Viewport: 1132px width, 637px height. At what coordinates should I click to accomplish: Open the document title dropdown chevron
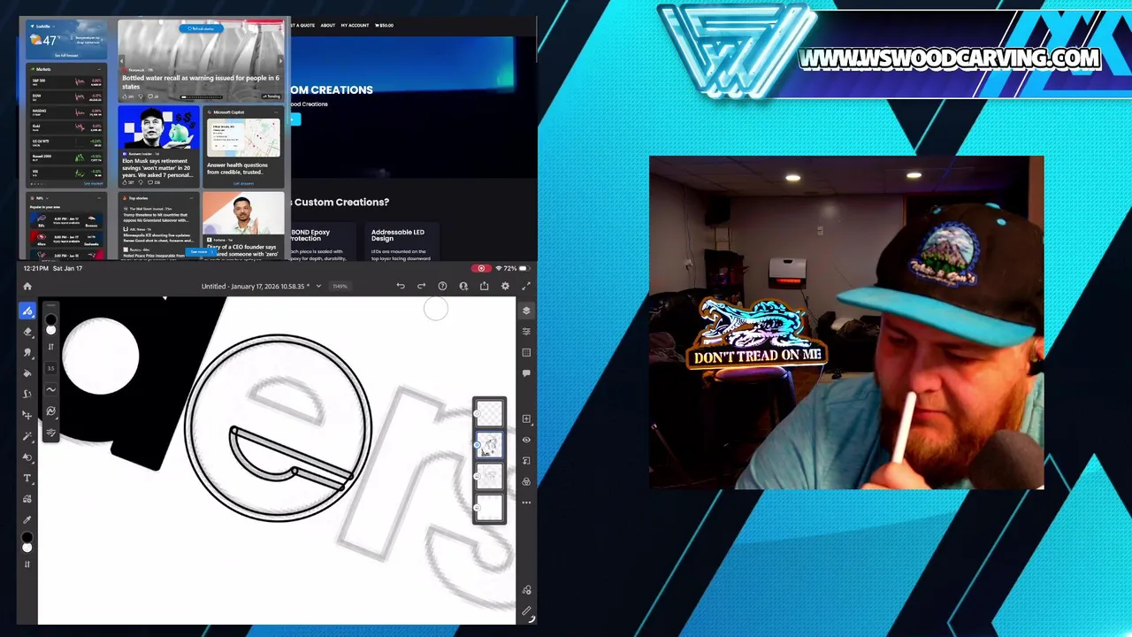[318, 286]
